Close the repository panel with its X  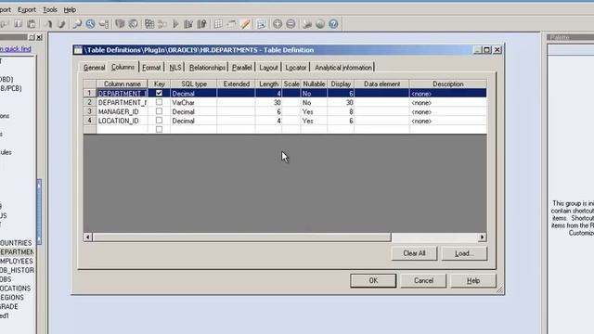pyautogui.click(x=39, y=37)
